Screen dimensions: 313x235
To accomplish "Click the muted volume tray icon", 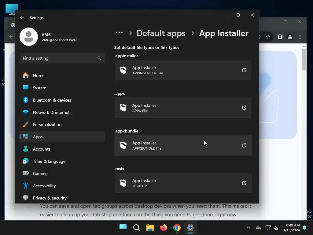I will click(276, 228).
